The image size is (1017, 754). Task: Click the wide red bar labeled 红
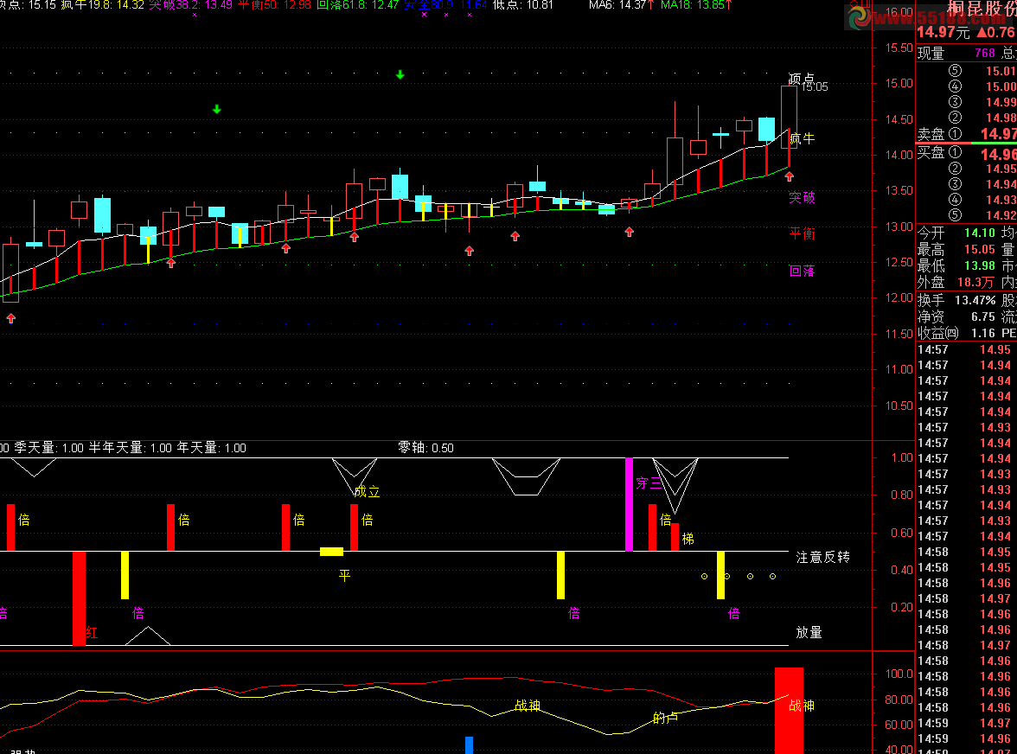[79, 598]
